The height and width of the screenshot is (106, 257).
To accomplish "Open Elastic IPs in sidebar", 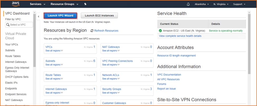I will click(x=11, y=83).
